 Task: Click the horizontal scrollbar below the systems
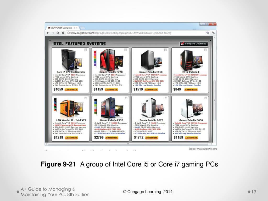pos(128,144)
